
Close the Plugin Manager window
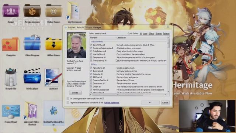pos(168,27)
